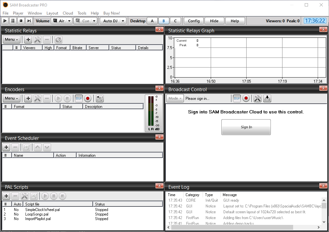329x232 pixels.
Task: Click the Hide button
Action: pos(214,21)
